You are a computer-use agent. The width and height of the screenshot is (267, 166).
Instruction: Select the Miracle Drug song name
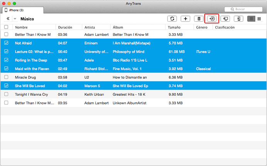(25, 77)
